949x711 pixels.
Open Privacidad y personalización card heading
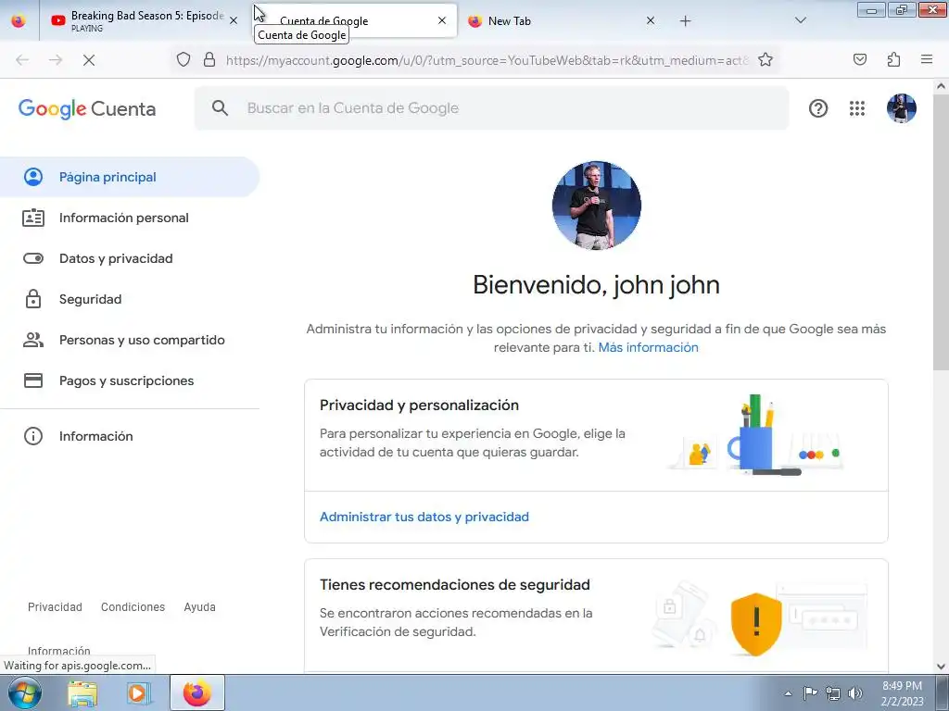[419, 405]
